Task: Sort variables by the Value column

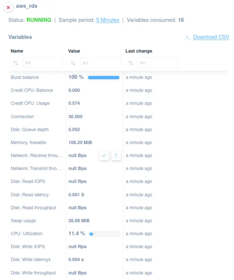Action: (73, 63)
